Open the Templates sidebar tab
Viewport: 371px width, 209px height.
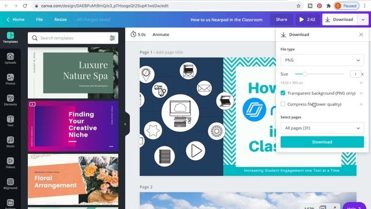(x=10, y=38)
